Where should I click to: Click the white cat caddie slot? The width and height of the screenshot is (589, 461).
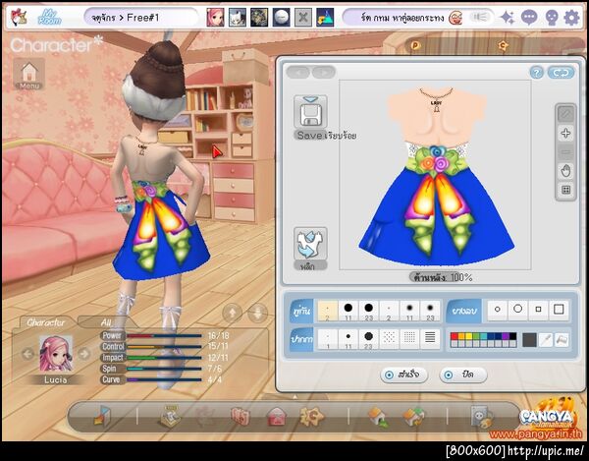pyautogui.click(x=238, y=18)
